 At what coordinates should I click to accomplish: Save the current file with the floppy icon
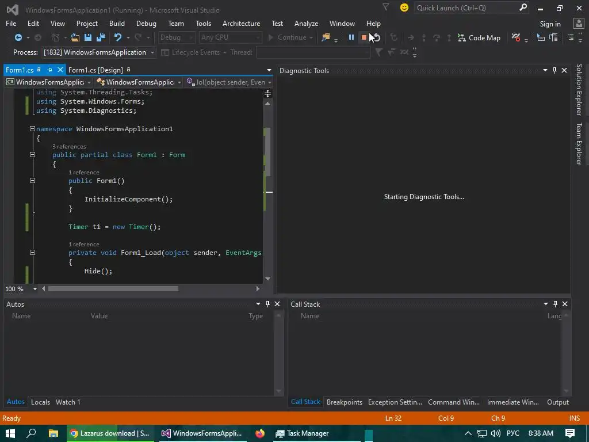pyautogui.click(x=88, y=37)
